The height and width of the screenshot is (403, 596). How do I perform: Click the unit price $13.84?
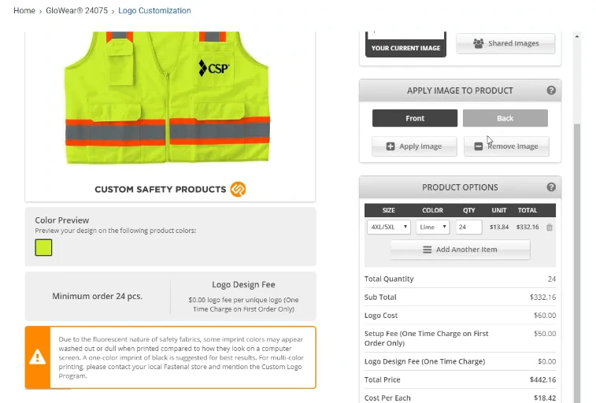pyautogui.click(x=498, y=227)
